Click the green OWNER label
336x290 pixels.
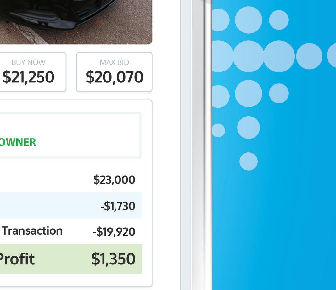tap(18, 142)
